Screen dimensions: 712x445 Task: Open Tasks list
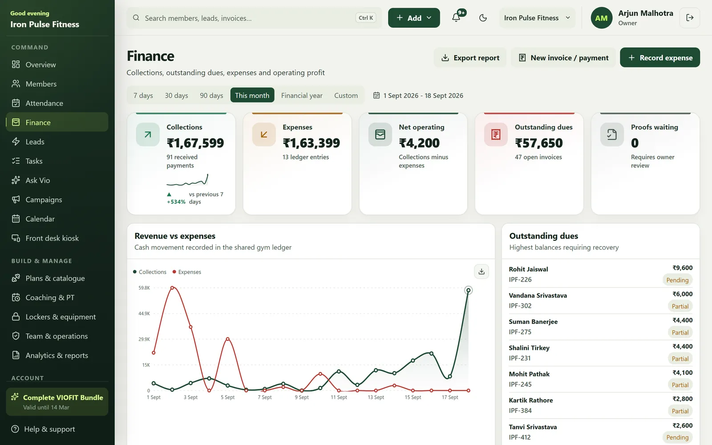pyautogui.click(x=57, y=161)
